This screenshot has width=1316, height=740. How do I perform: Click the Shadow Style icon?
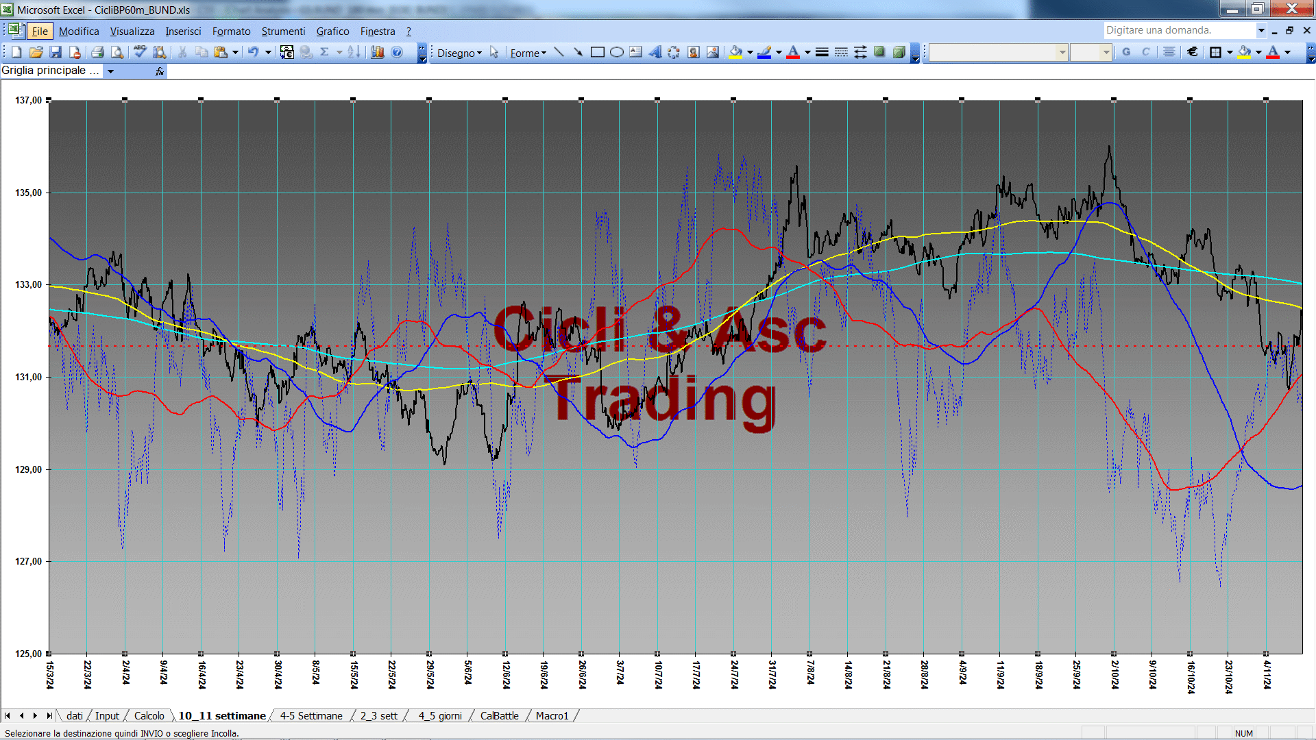pos(879,52)
